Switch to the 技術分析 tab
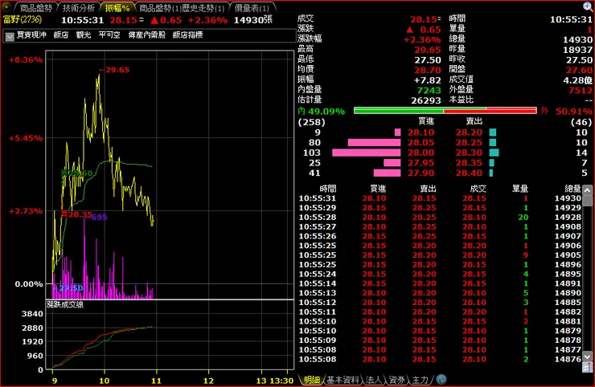The width and height of the screenshot is (595, 387). point(79,8)
